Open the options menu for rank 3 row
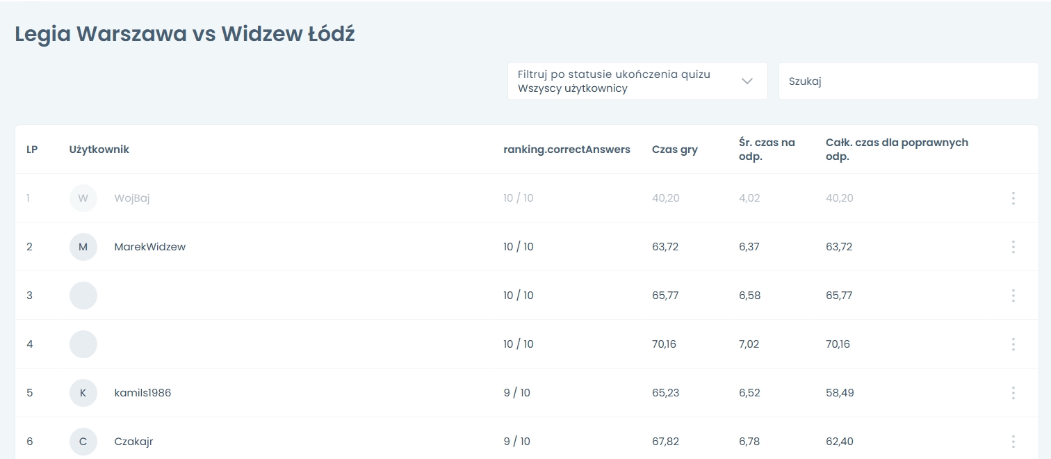This screenshot has width=1051, height=459. (x=1013, y=296)
